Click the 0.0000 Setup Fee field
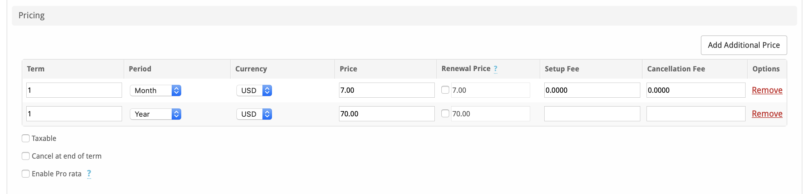This screenshot has height=194, width=809. click(x=592, y=90)
